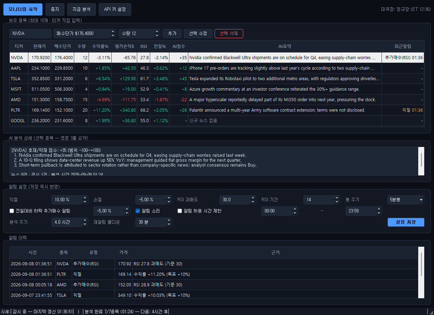Sort table by 티커 column header
434x315 pixels.
19,46
